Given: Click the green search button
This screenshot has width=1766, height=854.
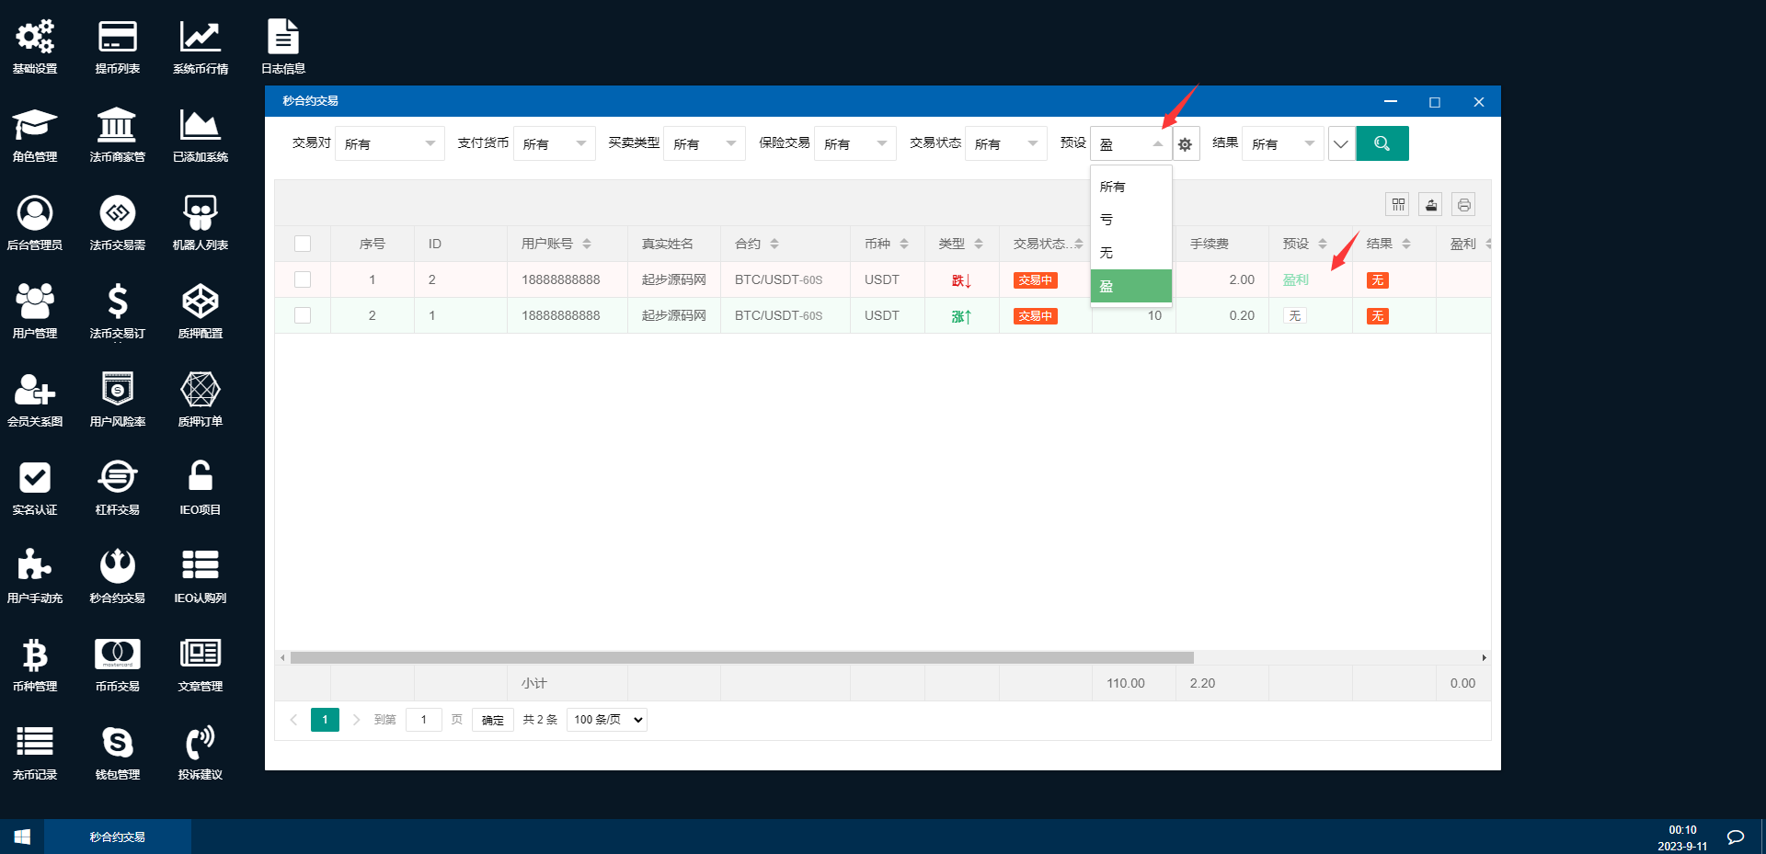Looking at the screenshot, I should (1382, 143).
